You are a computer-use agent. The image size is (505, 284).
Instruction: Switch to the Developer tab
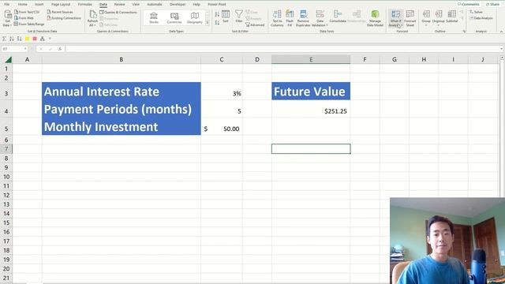tap(178, 5)
